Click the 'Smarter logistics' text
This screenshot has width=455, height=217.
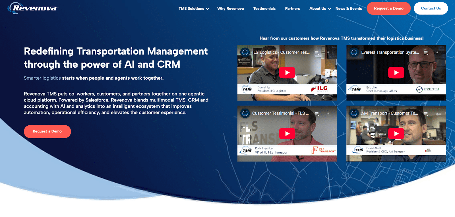[42, 78]
